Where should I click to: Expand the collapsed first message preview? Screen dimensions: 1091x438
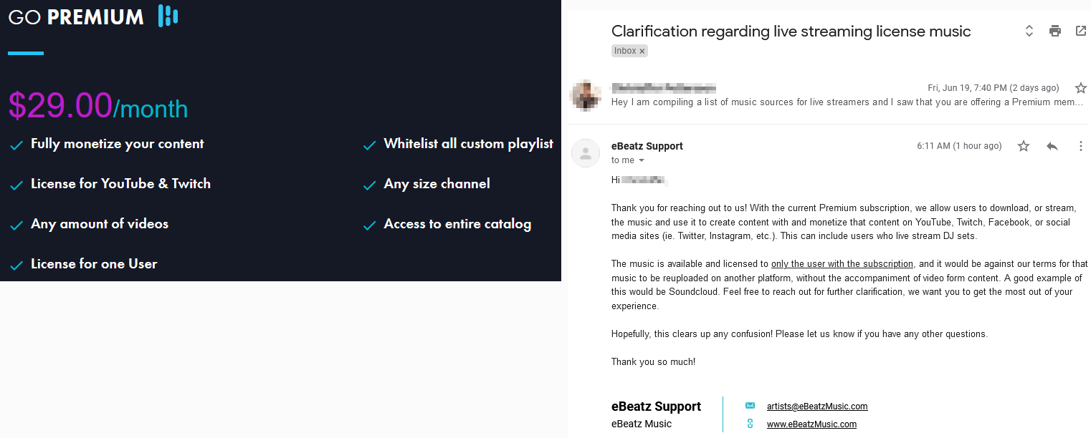tap(846, 102)
